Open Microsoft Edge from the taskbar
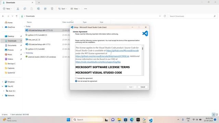This screenshot has height=123, width=219. coord(132,120)
